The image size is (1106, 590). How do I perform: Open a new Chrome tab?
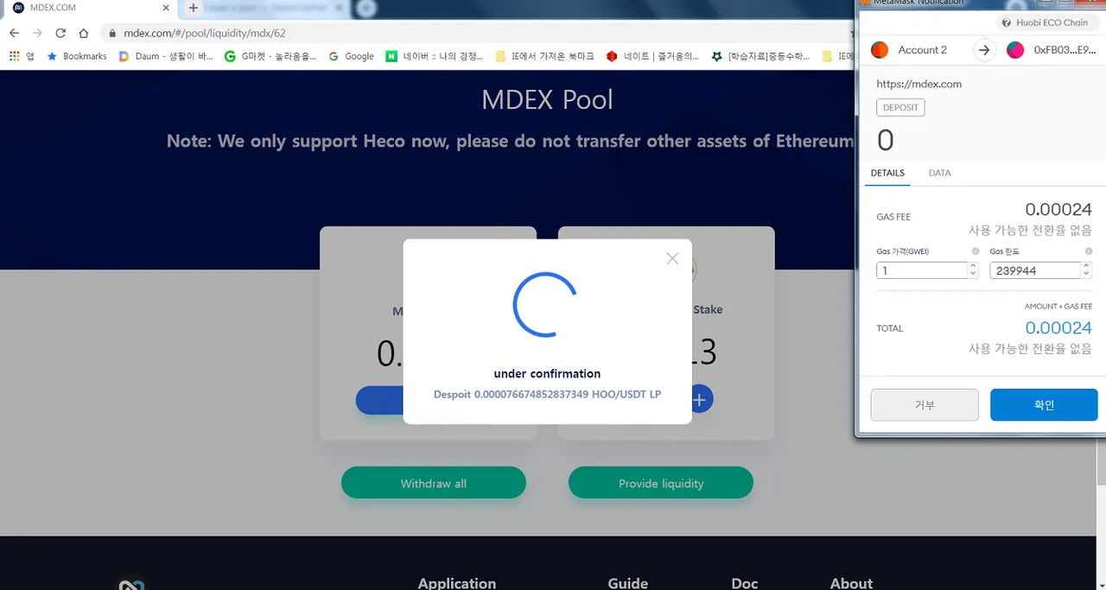193,8
